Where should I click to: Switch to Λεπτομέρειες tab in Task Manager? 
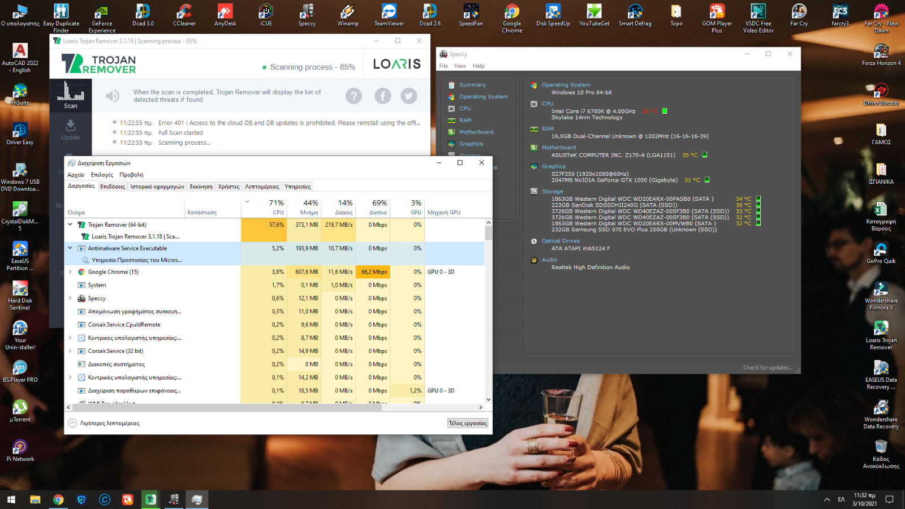tap(262, 187)
